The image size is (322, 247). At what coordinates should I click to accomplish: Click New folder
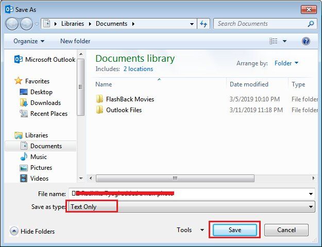click(x=75, y=41)
